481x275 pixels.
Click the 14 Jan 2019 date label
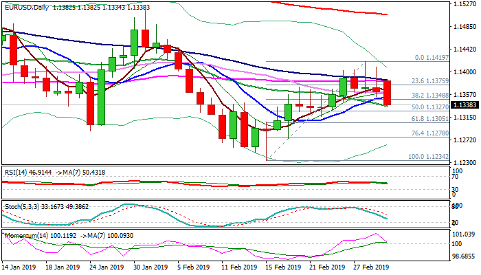point(20,267)
